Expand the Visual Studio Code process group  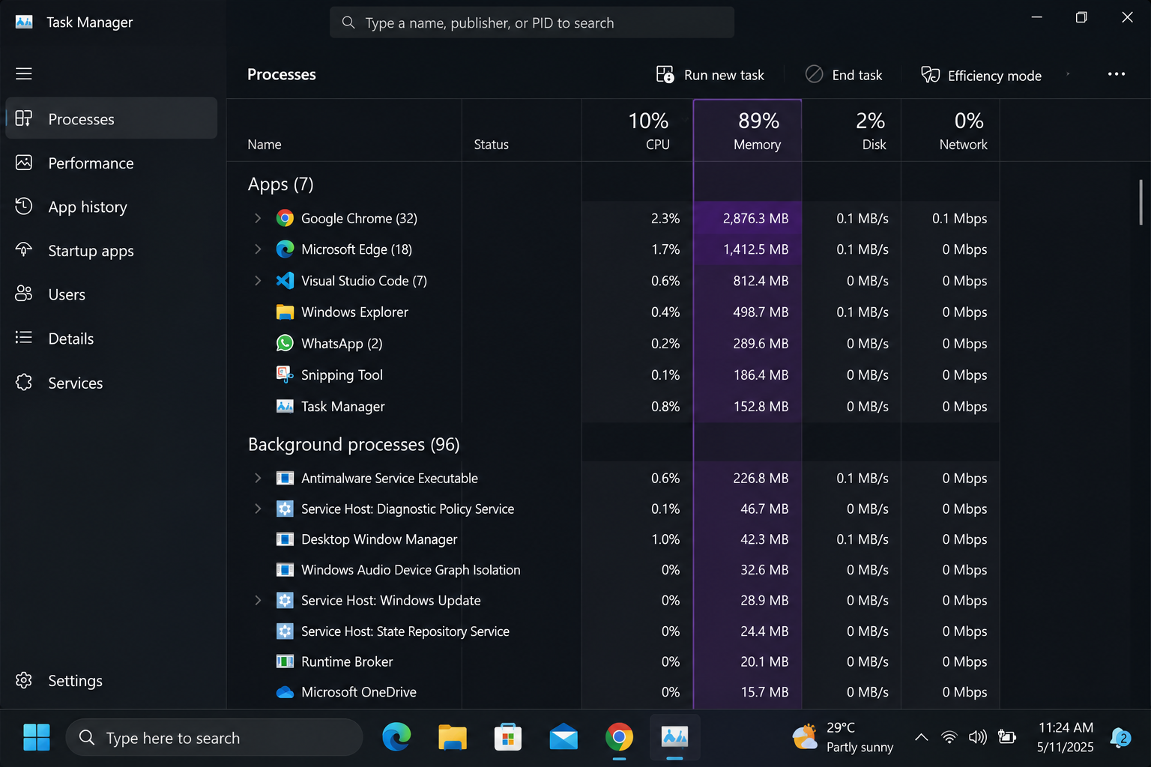pyautogui.click(x=258, y=280)
